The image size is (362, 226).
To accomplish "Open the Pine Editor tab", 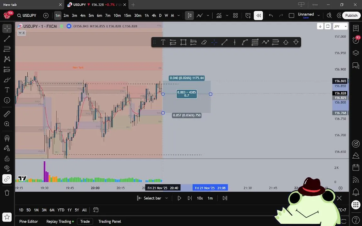I will click(x=29, y=221).
